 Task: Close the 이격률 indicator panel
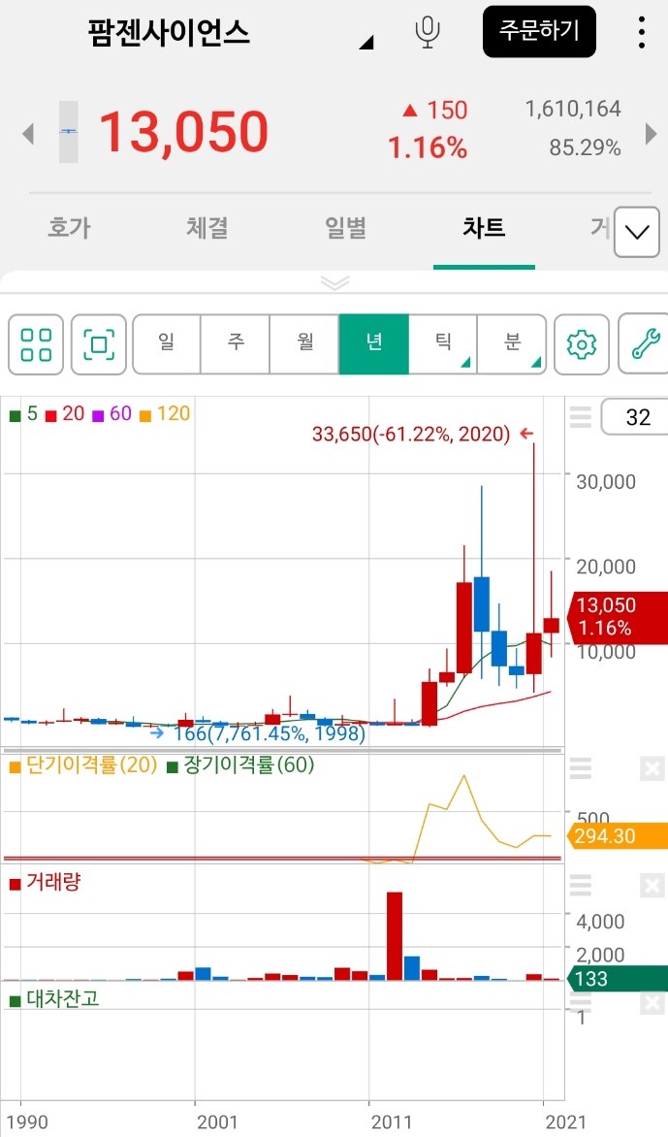click(652, 768)
